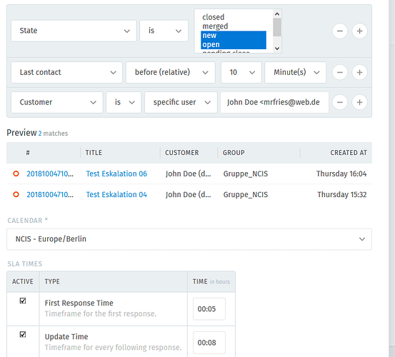Select 'merged' in the state list
The width and height of the screenshot is (395, 357).
click(x=234, y=26)
